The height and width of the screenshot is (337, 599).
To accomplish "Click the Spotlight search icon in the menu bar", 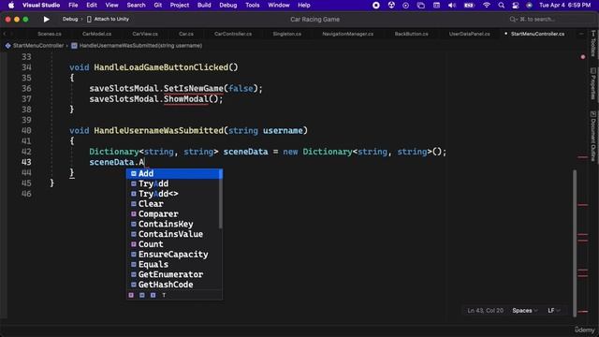I will point(502,6).
